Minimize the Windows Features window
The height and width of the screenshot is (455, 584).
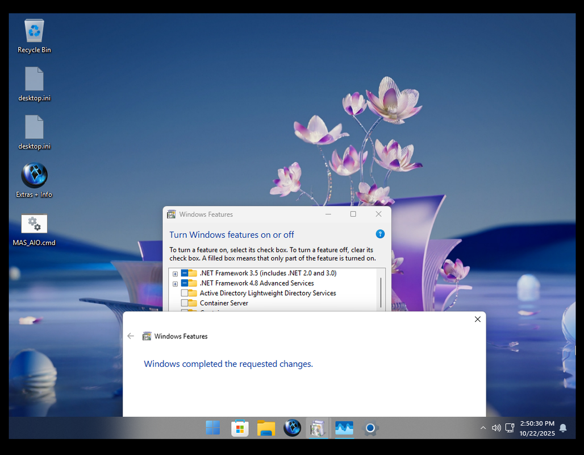[328, 214]
